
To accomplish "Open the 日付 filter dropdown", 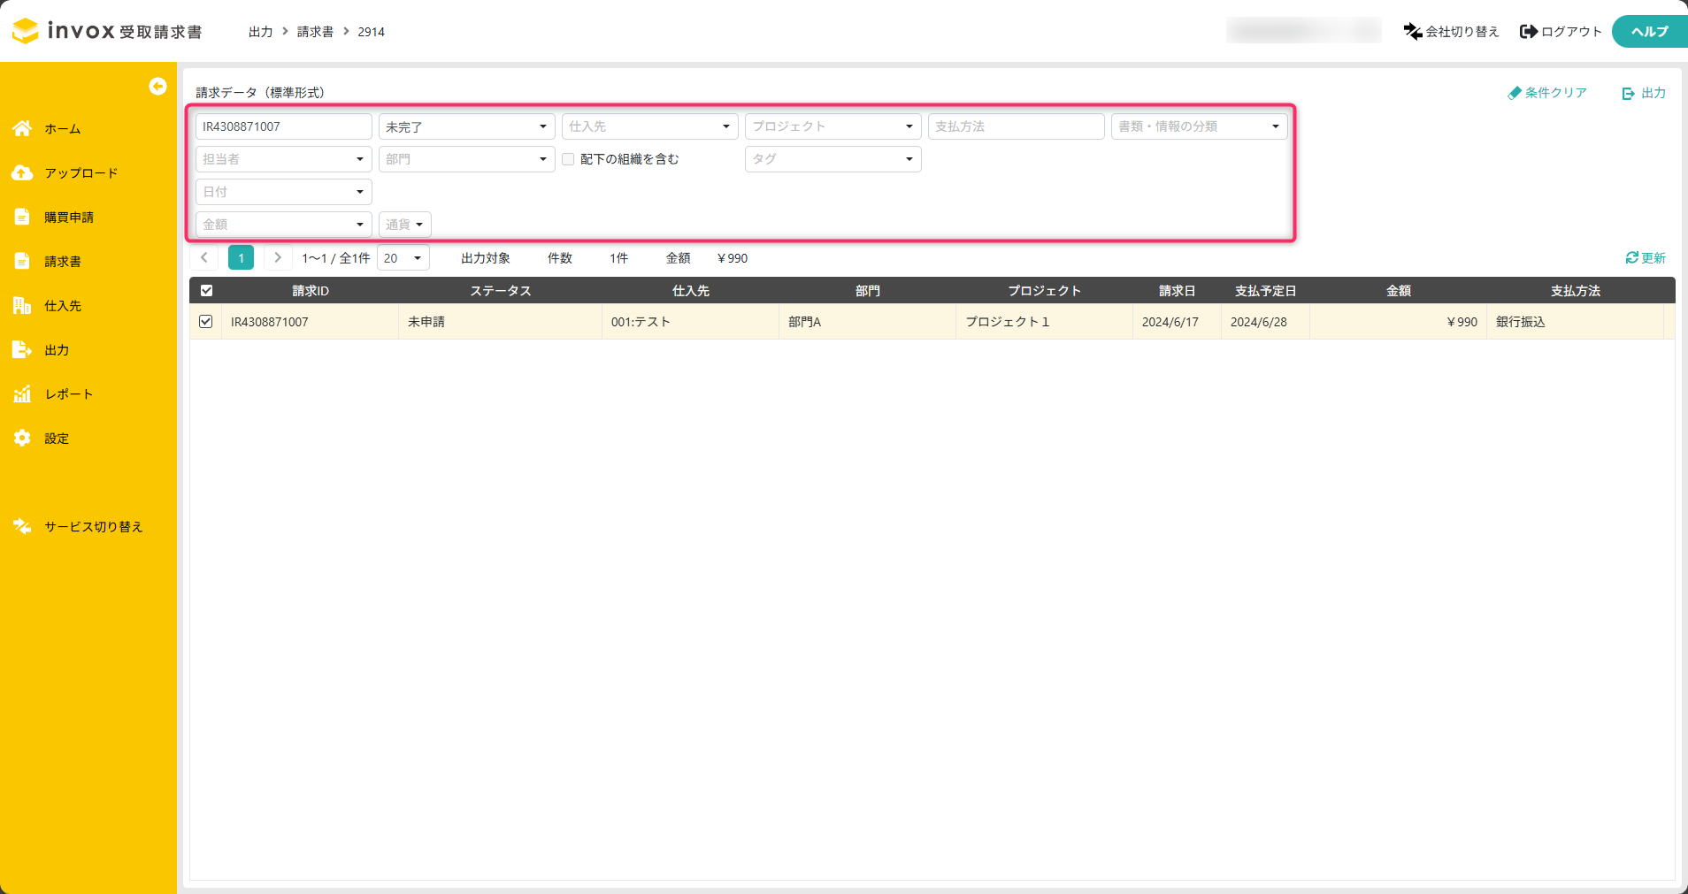I will click(x=283, y=192).
